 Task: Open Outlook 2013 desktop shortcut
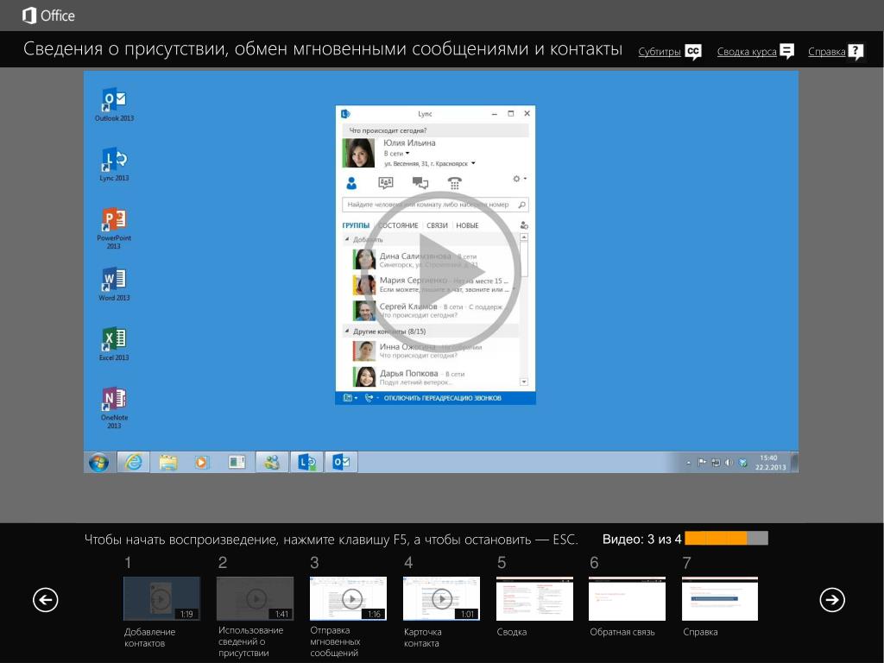(115, 104)
